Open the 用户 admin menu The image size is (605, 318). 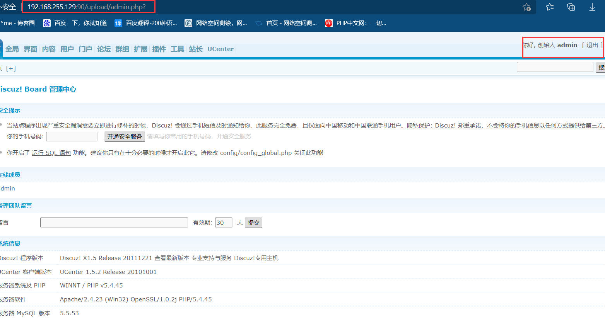point(67,49)
